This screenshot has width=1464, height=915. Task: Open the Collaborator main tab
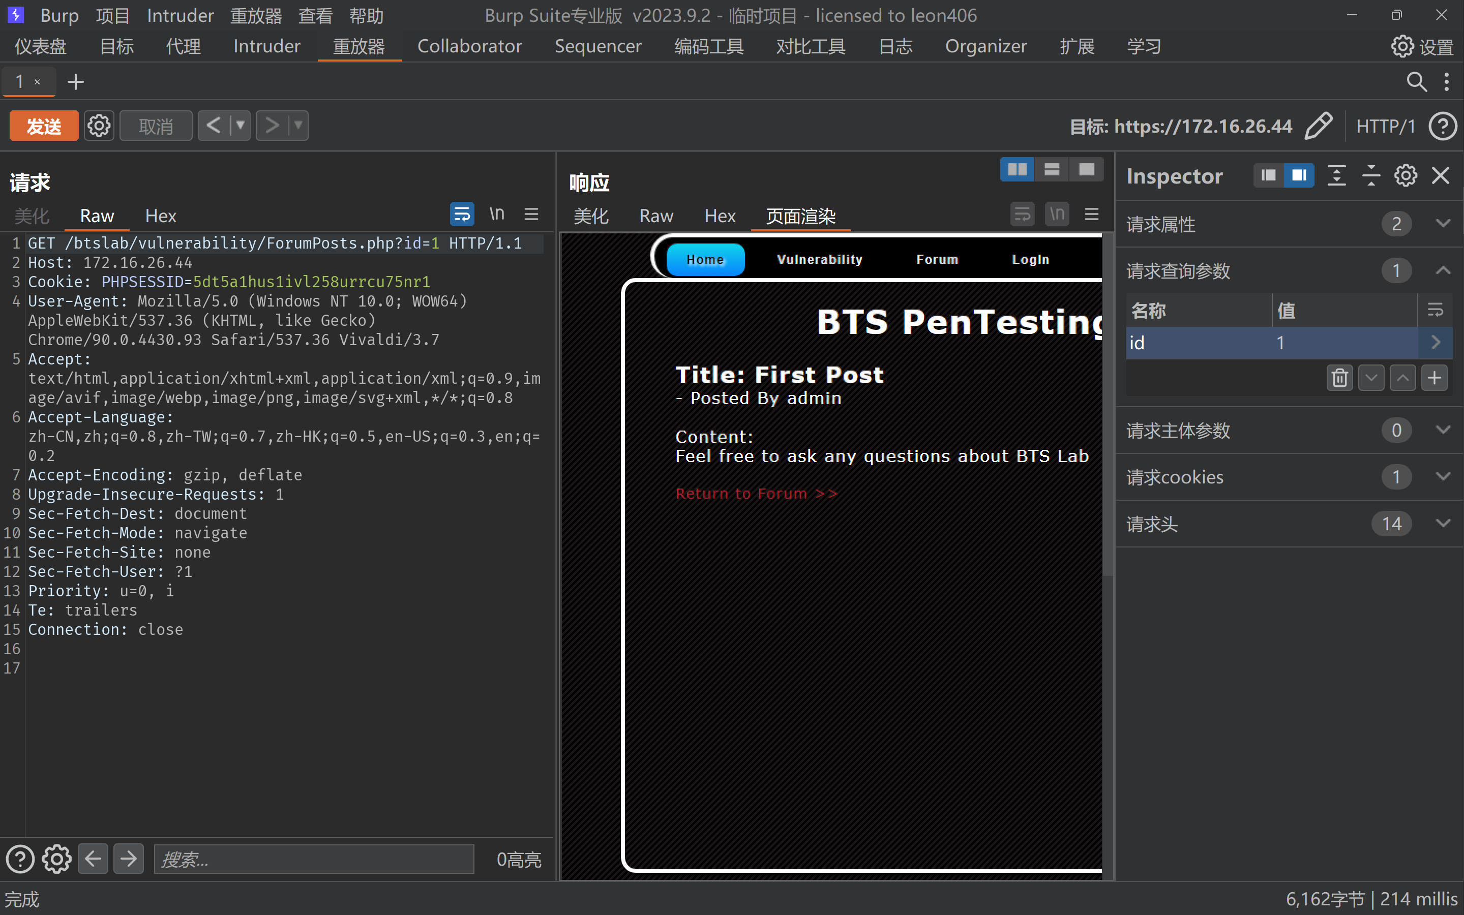(469, 47)
